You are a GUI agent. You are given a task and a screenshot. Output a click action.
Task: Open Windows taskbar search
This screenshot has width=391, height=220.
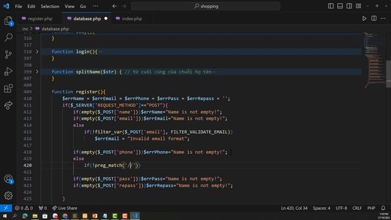15,216
